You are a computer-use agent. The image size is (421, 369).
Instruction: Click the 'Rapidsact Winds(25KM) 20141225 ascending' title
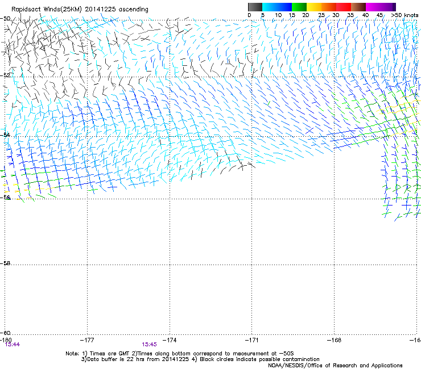pos(80,9)
